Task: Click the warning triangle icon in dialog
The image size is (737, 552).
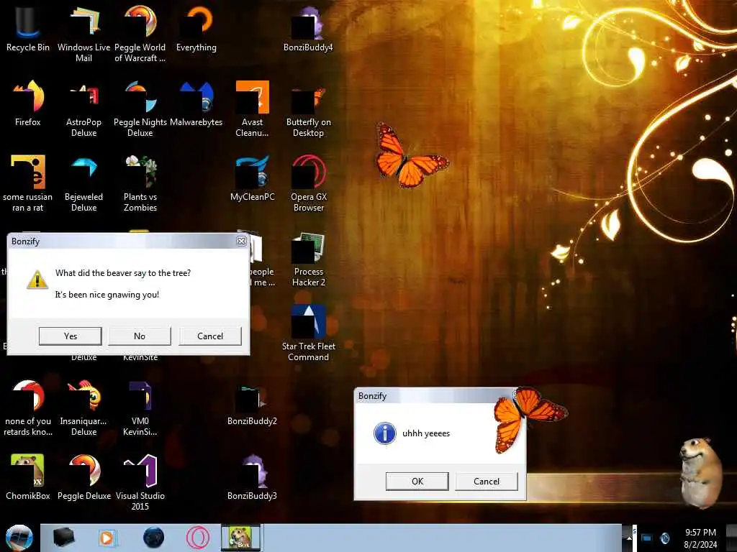Action: click(x=37, y=280)
